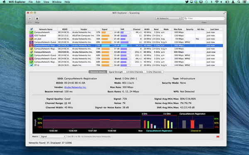Open the Metric Signal dropdown
This screenshot has width=249, height=155.
click(53, 136)
